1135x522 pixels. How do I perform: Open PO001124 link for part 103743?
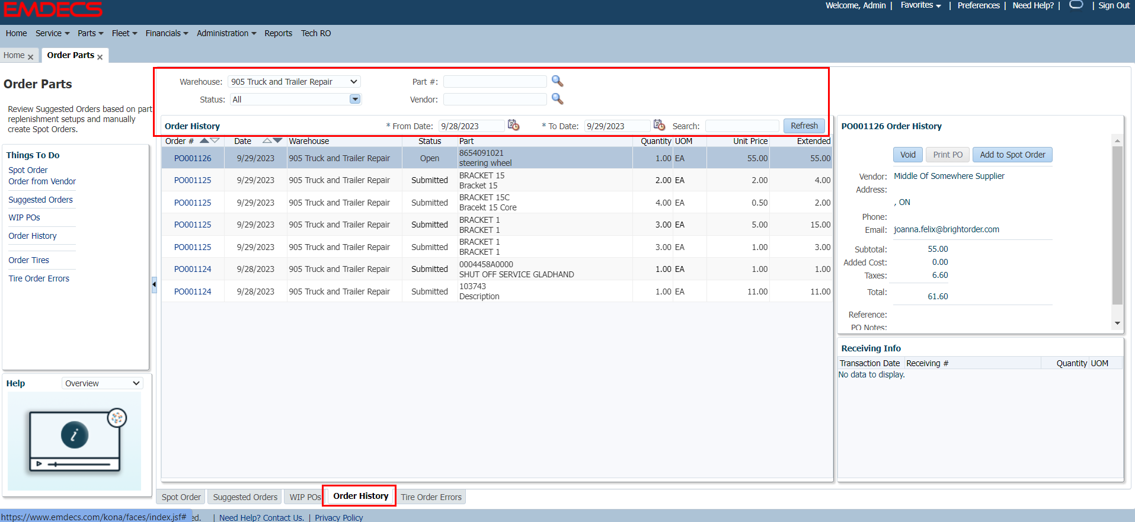(193, 292)
